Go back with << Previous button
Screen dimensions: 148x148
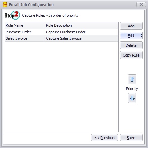tap(105, 138)
